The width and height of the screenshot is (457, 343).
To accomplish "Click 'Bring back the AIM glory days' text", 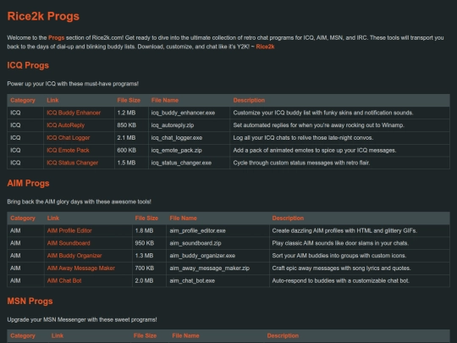I will coord(79,202).
